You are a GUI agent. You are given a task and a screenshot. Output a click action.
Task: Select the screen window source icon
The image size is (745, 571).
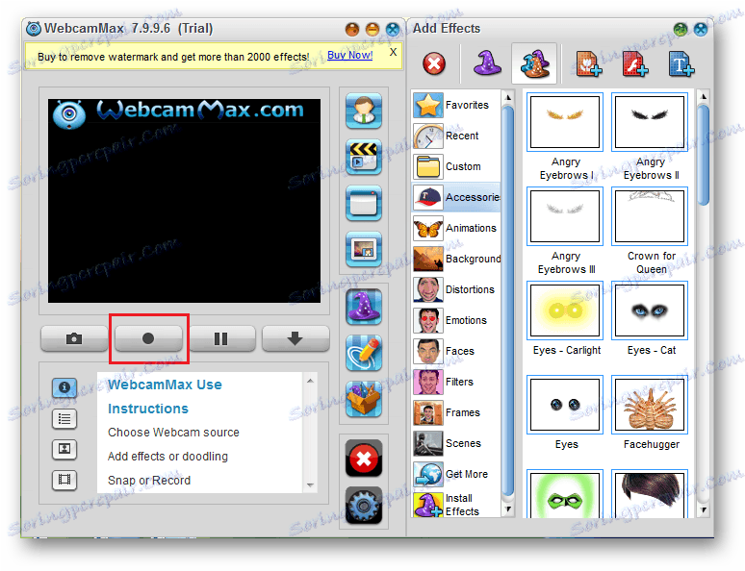pos(364,203)
